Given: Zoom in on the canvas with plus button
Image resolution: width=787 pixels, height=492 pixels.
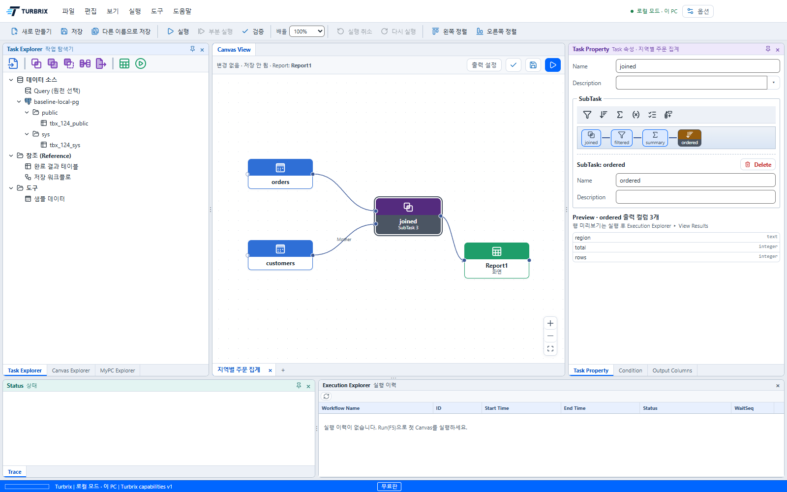Looking at the screenshot, I should click(x=550, y=323).
